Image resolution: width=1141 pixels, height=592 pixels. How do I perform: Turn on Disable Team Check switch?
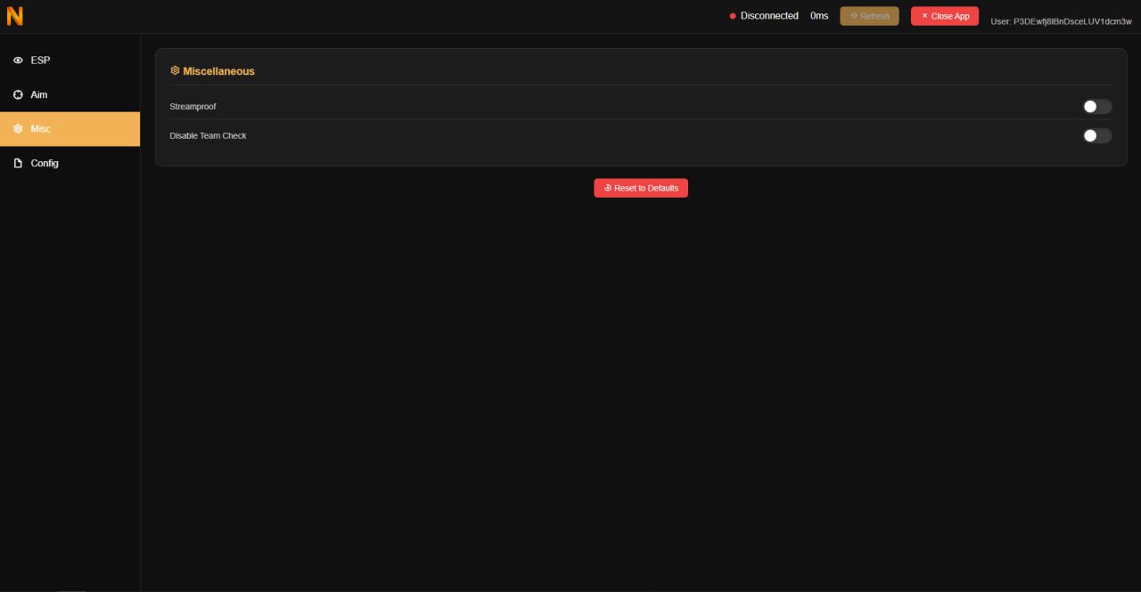[1097, 136]
